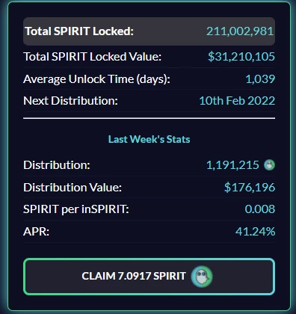The image size is (296, 314).
Task: Click the Total SPIRIT Locked Value label
Action: tap(93, 57)
